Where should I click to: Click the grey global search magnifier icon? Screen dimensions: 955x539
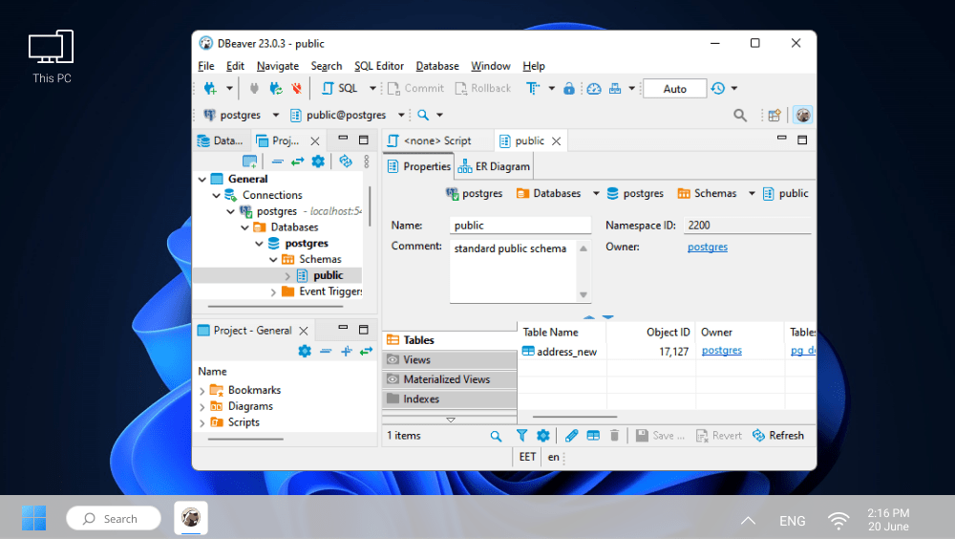tap(740, 116)
